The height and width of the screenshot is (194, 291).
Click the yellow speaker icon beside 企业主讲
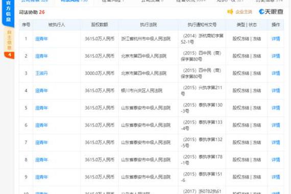tap(230, 12)
